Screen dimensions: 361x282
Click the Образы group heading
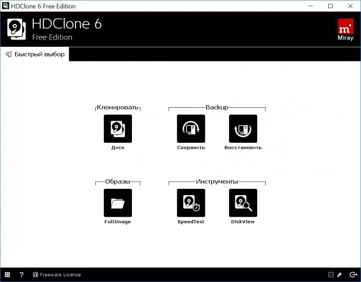(118, 182)
